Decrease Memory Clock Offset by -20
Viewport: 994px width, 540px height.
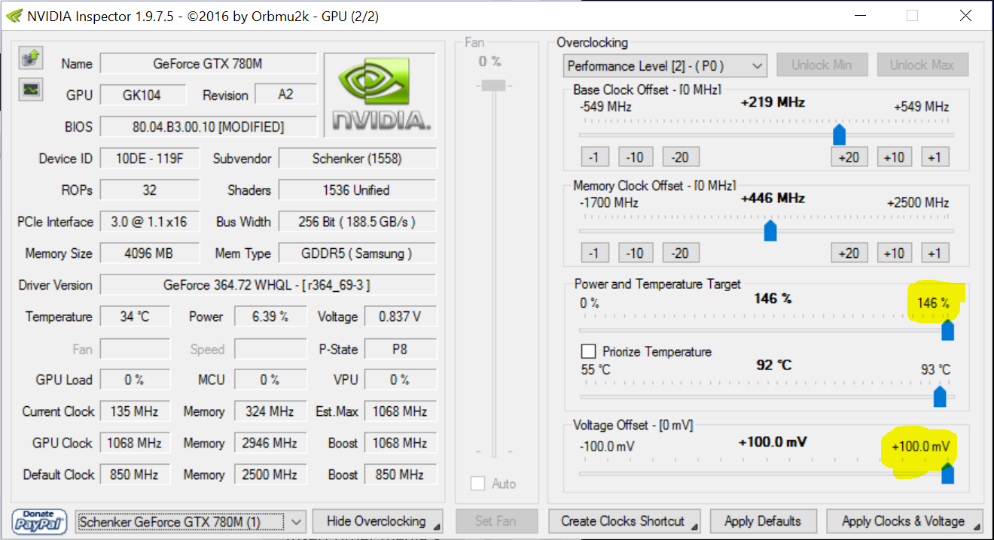coord(681,253)
